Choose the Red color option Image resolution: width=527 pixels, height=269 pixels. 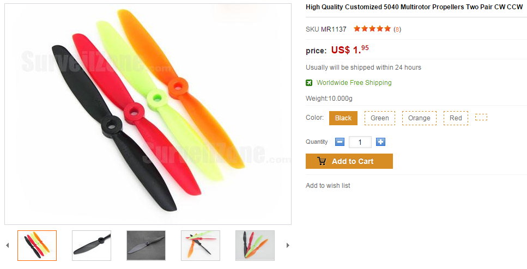click(x=456, y=118)
